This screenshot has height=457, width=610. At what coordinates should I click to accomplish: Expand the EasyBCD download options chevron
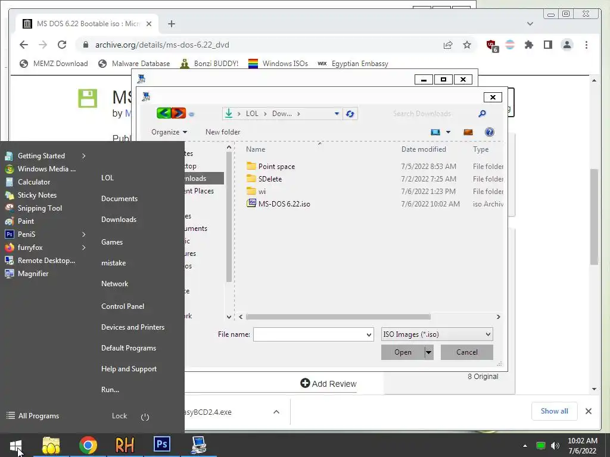click(x=276, y=412)
